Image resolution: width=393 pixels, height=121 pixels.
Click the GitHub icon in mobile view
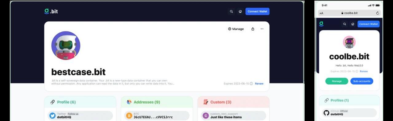pos(326,113)
